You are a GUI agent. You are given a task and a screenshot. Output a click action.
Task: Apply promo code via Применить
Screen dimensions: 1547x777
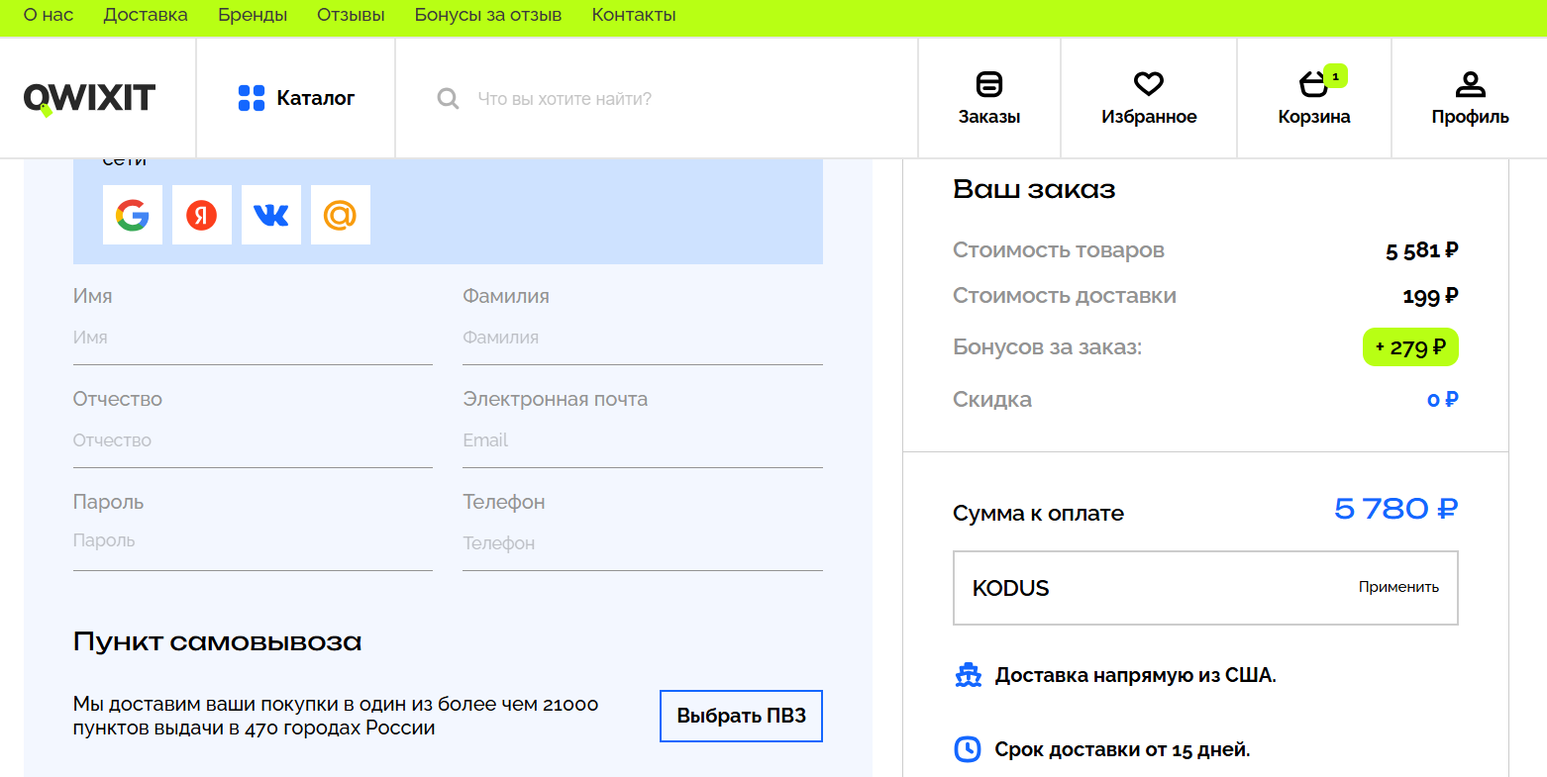click(1398, 586)
